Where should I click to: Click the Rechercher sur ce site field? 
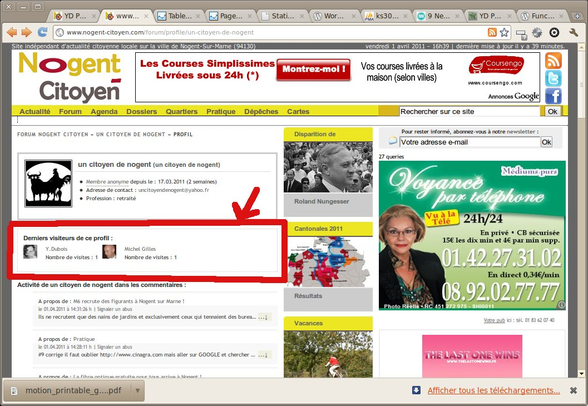coord(470,111)
